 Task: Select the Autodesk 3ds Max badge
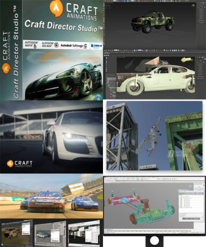tap(50, 45)
